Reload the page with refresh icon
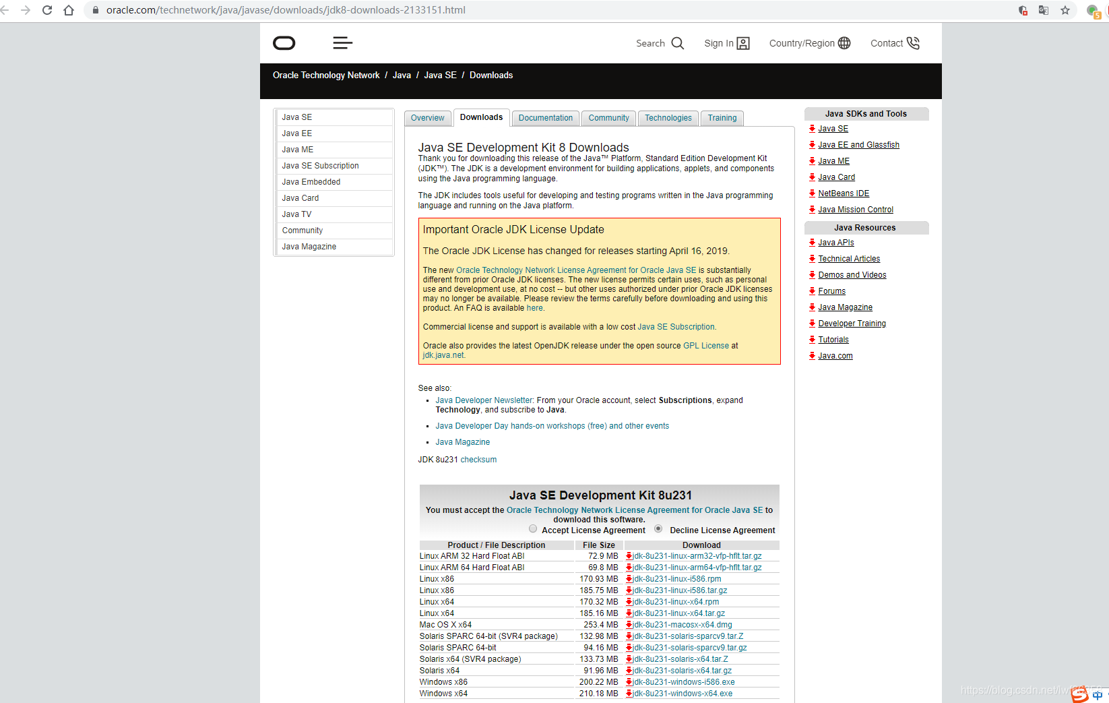 point(47,10)
